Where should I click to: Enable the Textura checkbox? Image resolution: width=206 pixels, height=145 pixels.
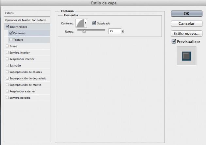point(11,40)
